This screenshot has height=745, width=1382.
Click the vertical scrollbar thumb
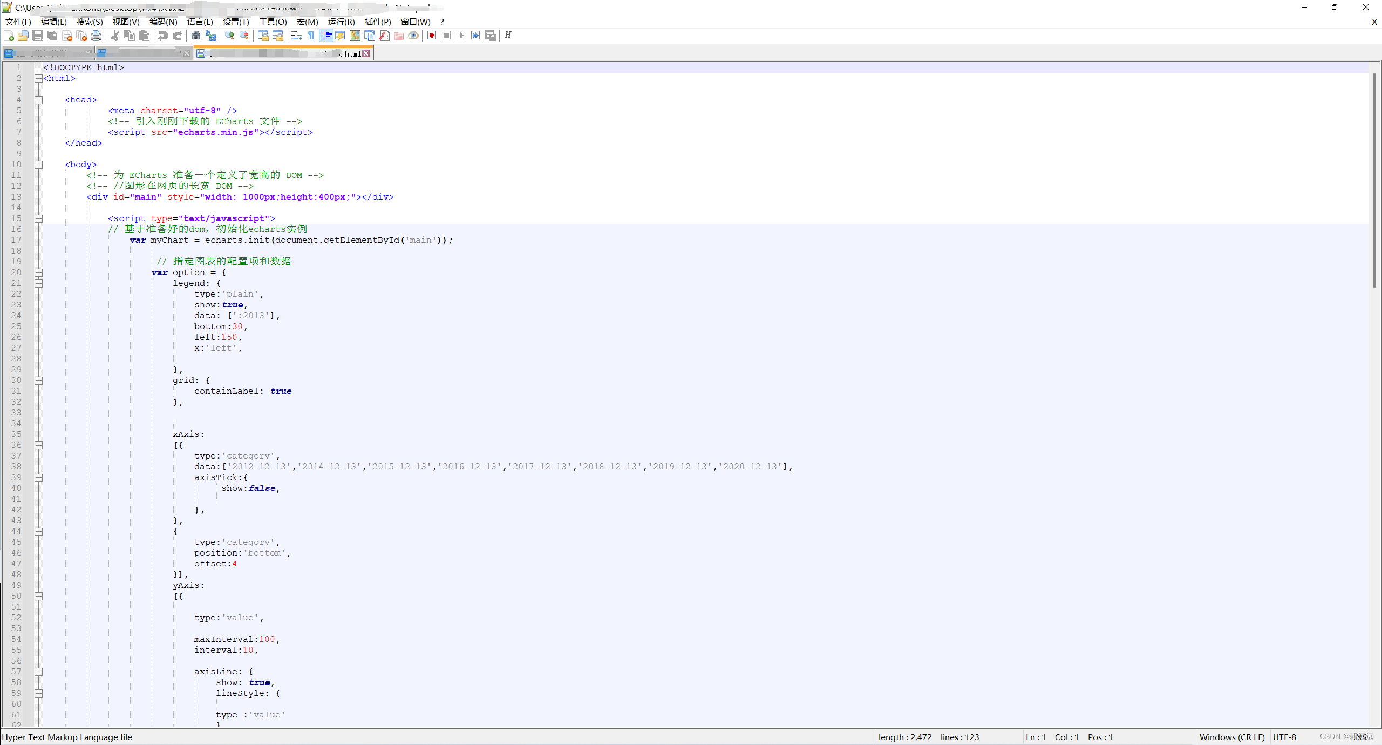pos(1374,181)
